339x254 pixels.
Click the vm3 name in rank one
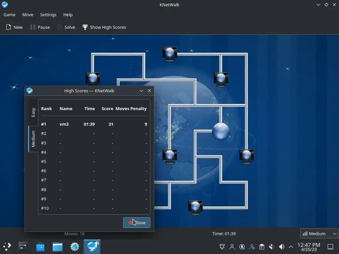(64, 124)
